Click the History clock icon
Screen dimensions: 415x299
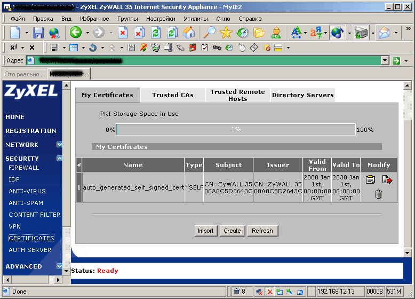tap(242, 33)
